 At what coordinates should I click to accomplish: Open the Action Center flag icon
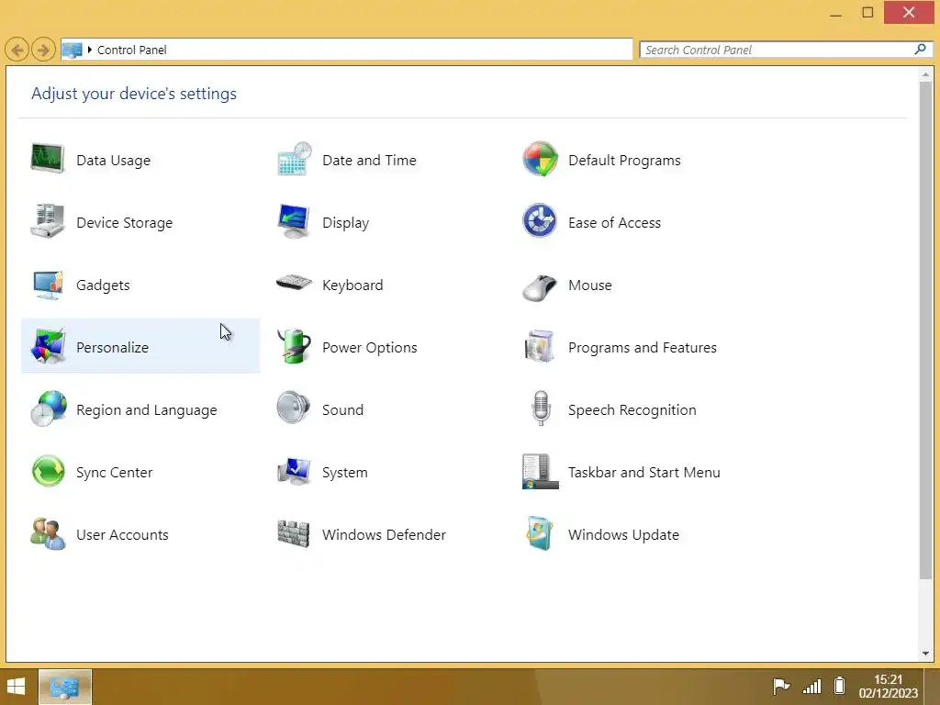pos(780,685)
